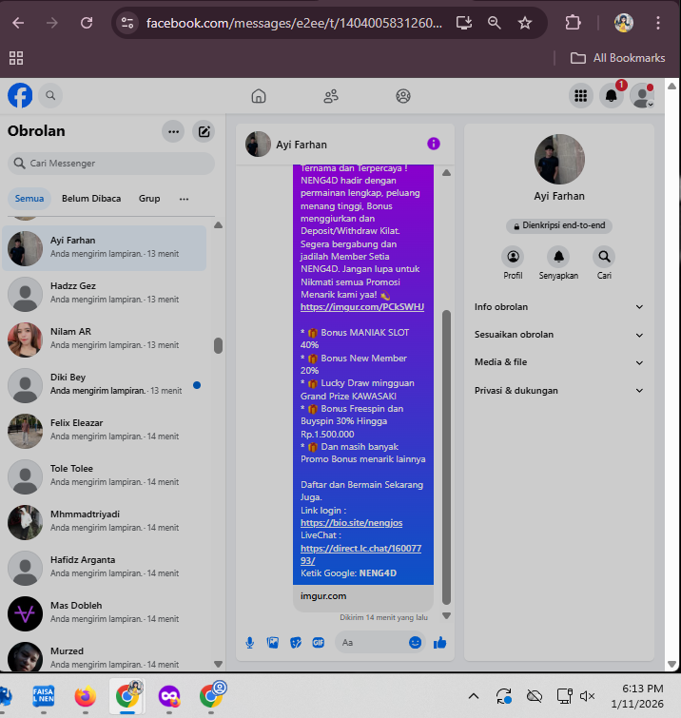Reload the page in browser toolbar
This screenshot has width=681, height=718.
[87, 23]
